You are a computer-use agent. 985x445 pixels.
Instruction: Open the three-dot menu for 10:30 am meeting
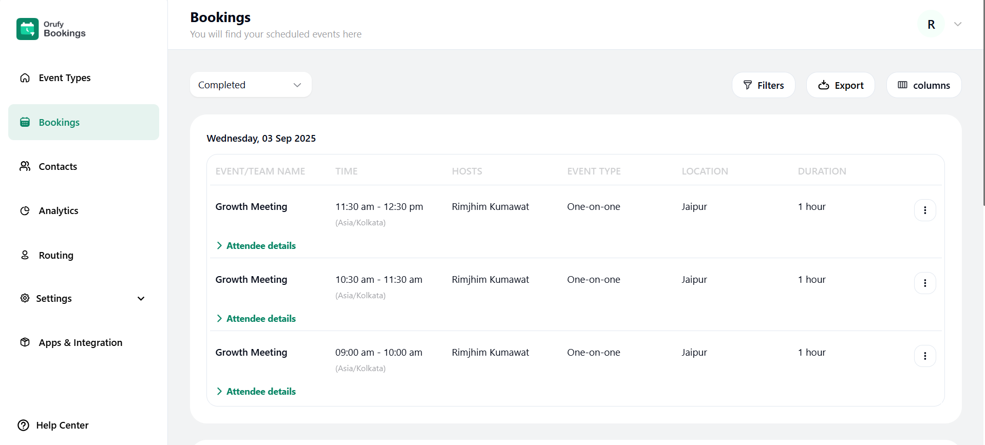(924, 283)
